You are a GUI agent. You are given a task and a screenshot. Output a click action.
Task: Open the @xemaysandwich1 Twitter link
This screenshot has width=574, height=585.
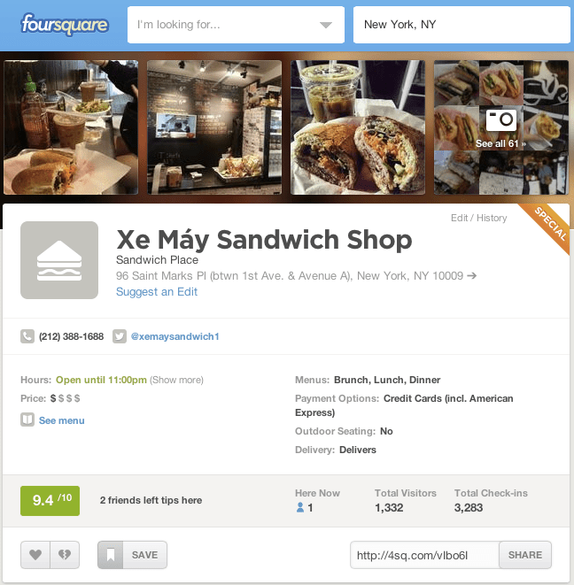pos(175,336)
